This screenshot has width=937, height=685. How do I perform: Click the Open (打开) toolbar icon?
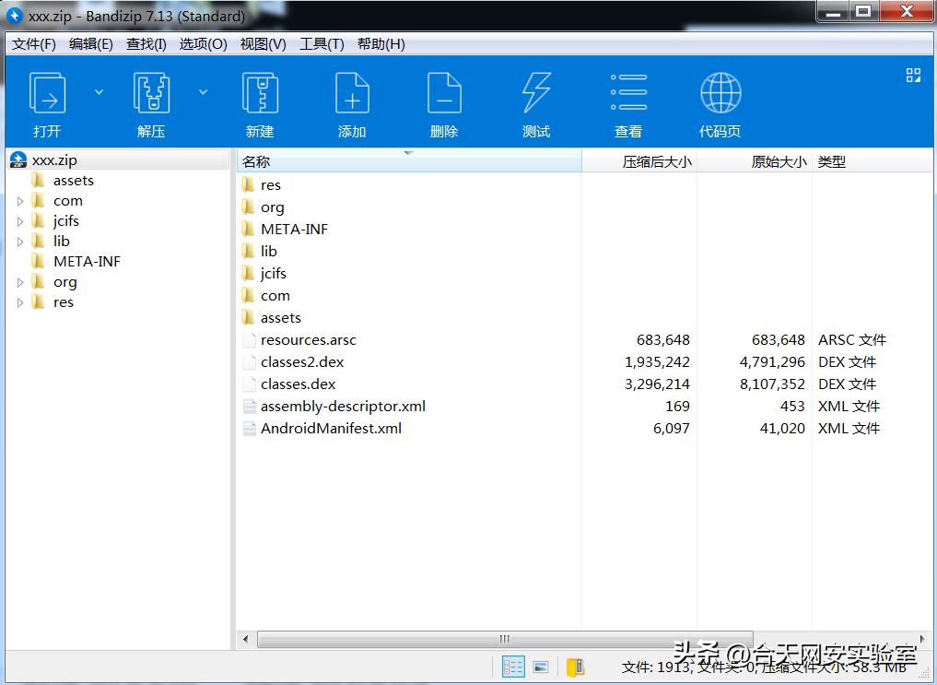coord(47,95)
